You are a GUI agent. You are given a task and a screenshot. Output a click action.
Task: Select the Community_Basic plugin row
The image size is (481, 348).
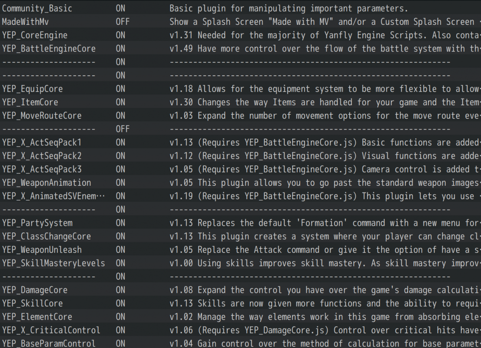241,8
